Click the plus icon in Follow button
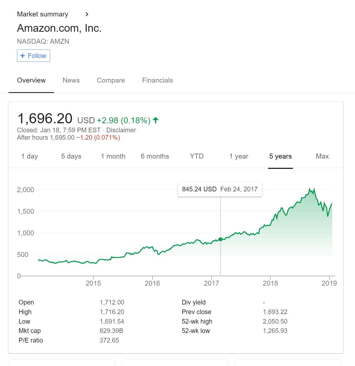Viewport: 355px width, 366px height. [23, 56]
